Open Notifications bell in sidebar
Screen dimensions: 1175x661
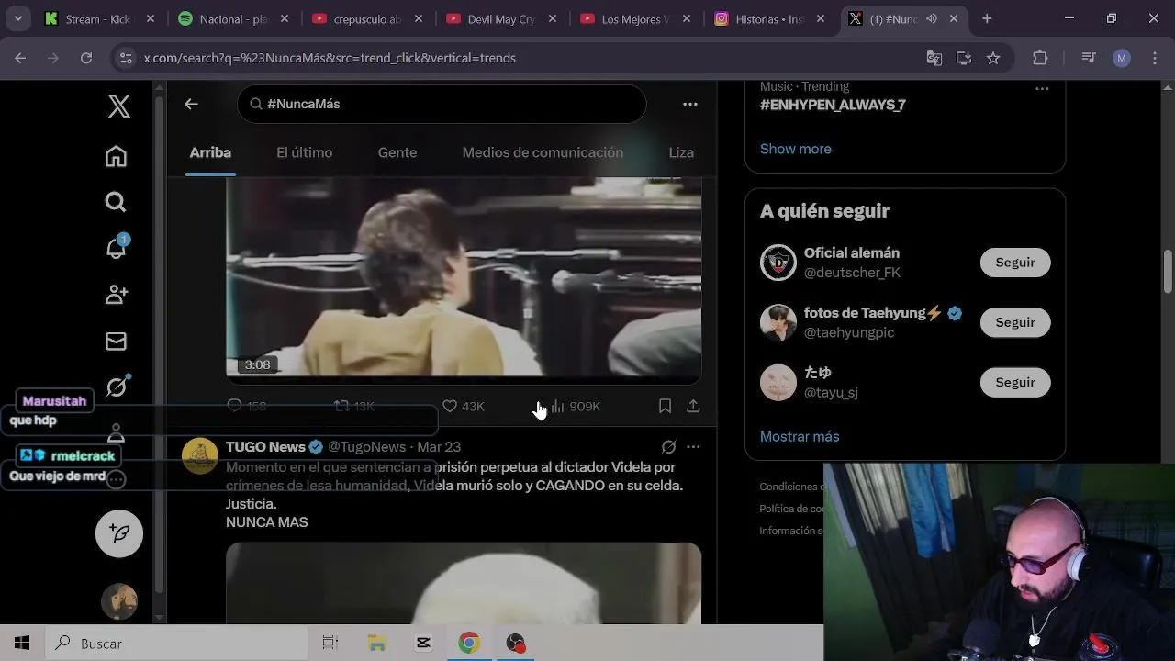pyautogui.click(x=116, y=248)
